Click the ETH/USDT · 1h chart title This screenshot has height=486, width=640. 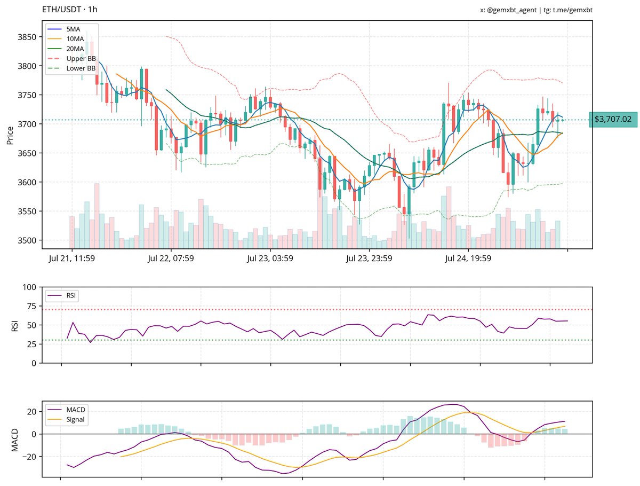point(69,10)
